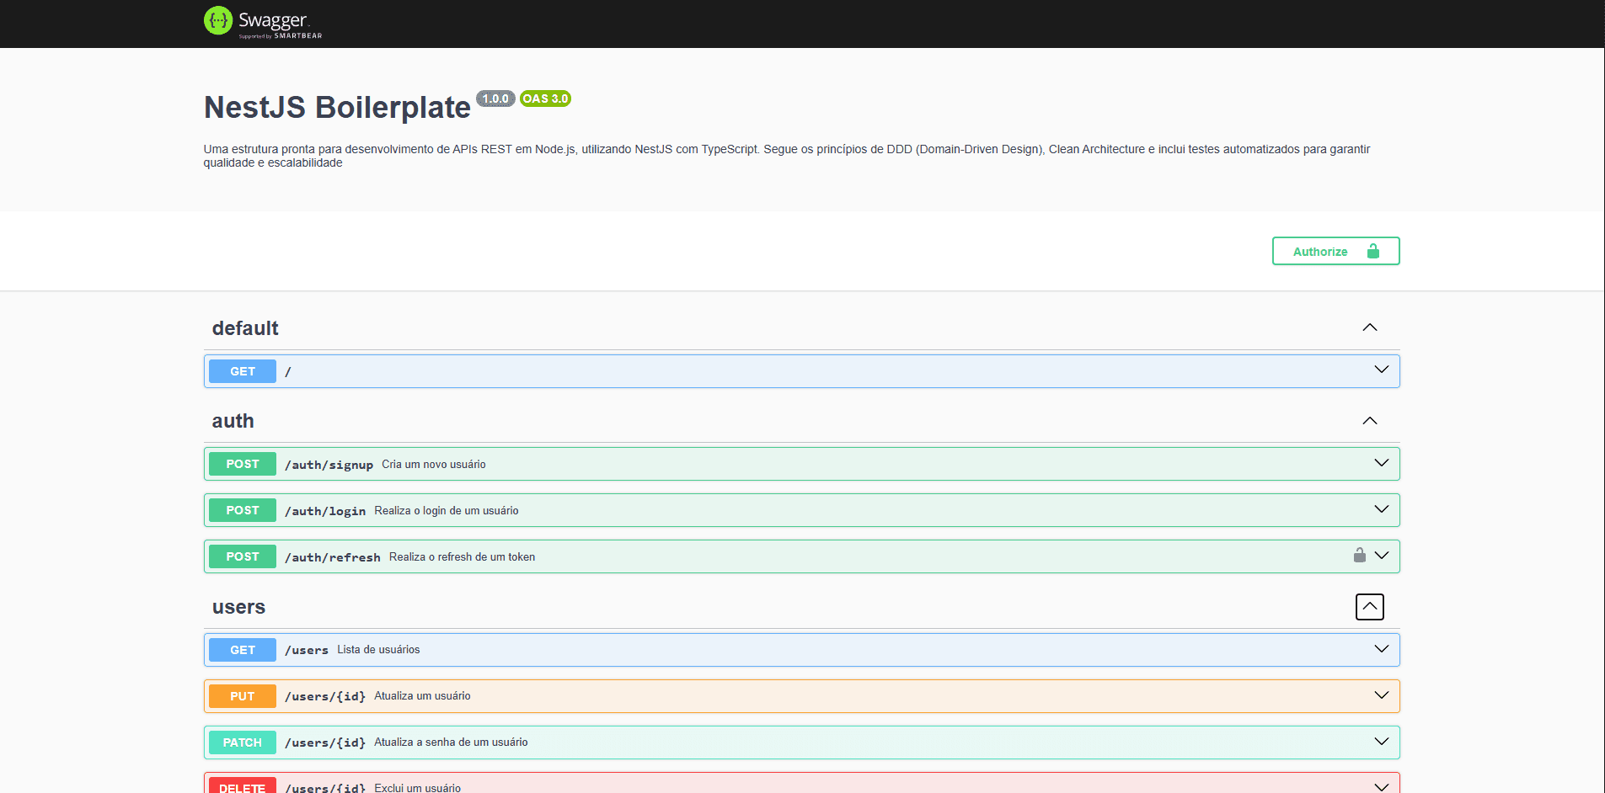This screenshot has width=1605, height=793.
Task: Click the padlock icon inside the Authorize button
Action: (1373, 251)
